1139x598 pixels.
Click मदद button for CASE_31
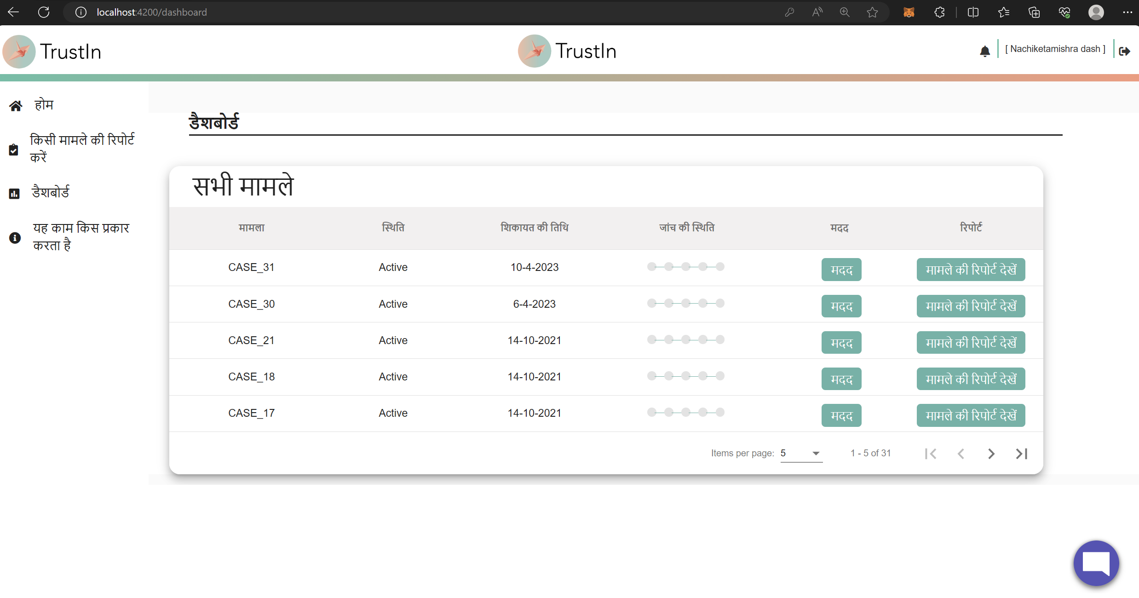pos(841,270)
